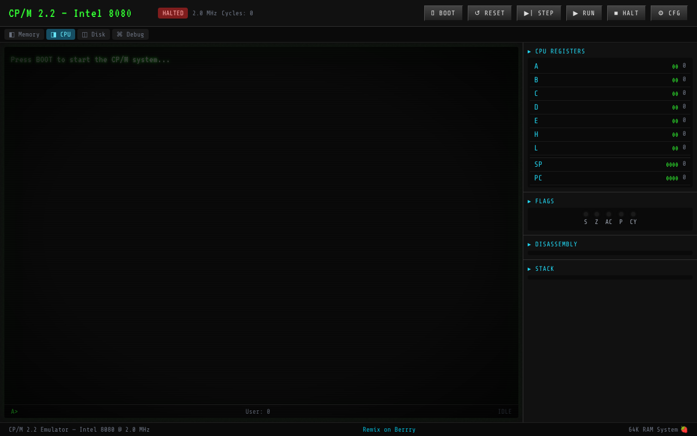Click the H register row

(x=610, y=135)
